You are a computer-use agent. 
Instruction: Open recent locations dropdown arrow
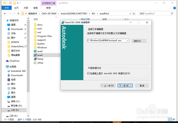coord(15,14)
